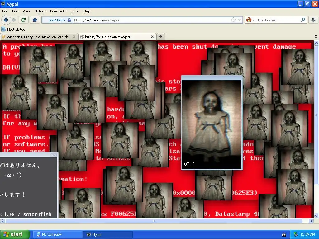Click the for314.com site identity label
319x239 pixels.
pos(57,20)
